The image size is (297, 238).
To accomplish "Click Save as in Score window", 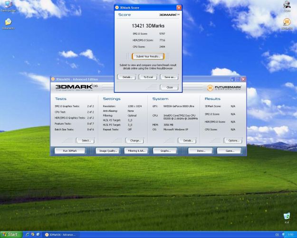I will tap(170, 77).
